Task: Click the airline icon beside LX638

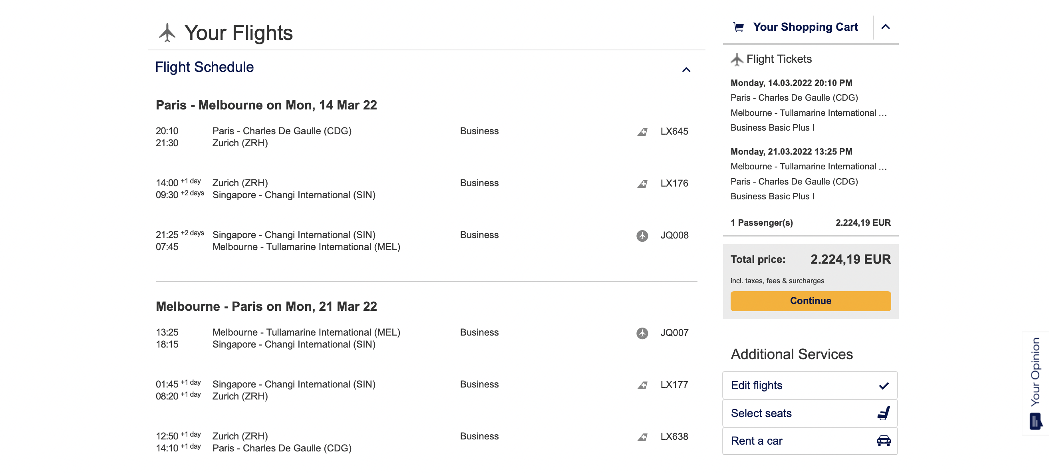Action: click(642, 437)
